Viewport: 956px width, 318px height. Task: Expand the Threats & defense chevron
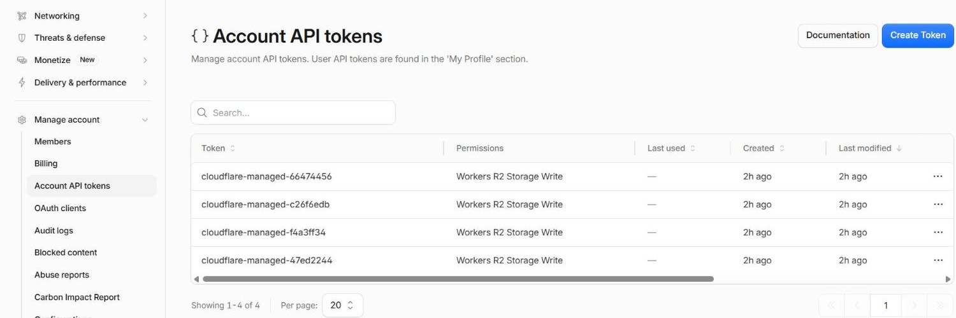(x=145, y=38)
